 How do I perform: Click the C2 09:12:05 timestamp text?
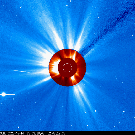tap(56, 133)
